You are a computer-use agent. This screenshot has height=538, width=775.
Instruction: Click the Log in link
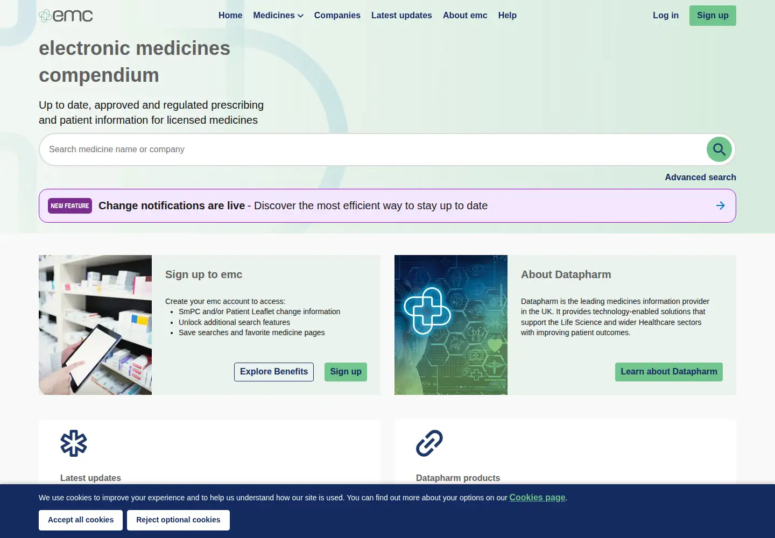click(666, 16)
